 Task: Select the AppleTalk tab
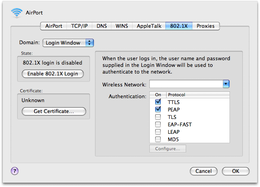pos(149,26)
